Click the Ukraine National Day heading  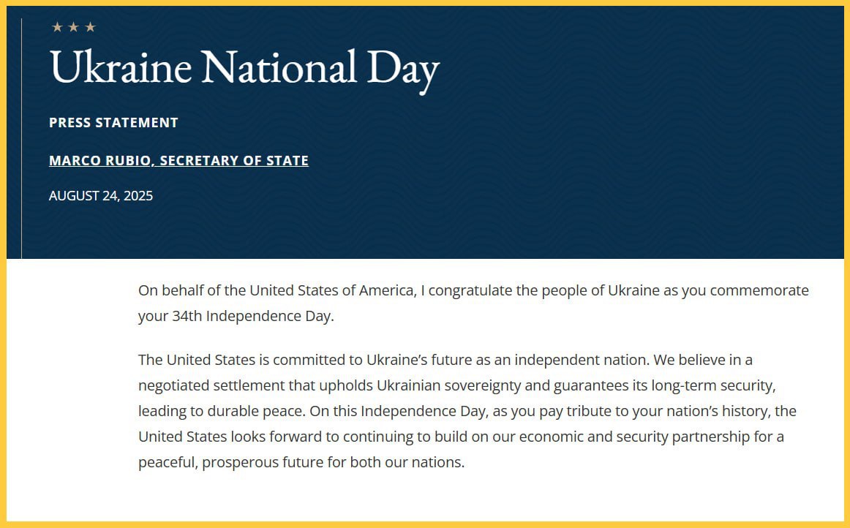244,67
